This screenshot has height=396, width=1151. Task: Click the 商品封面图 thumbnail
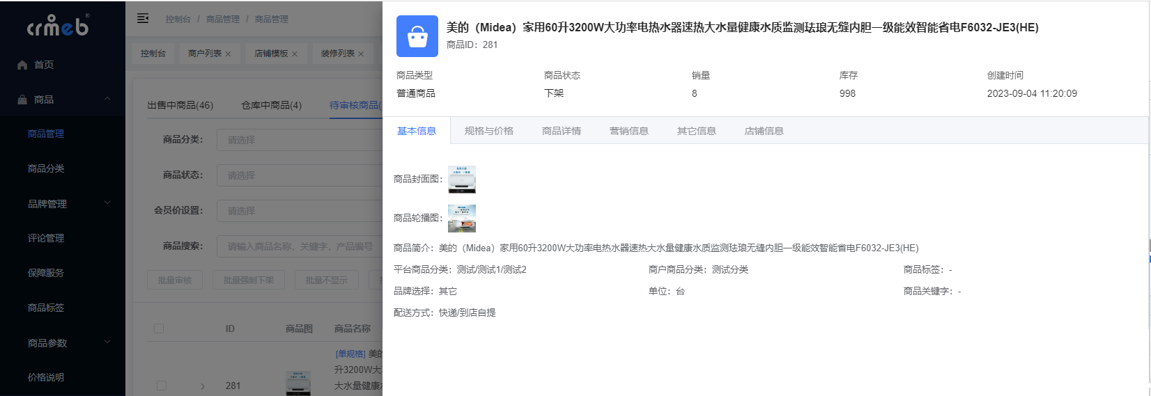pyautogui.click(x=461, y=180)
